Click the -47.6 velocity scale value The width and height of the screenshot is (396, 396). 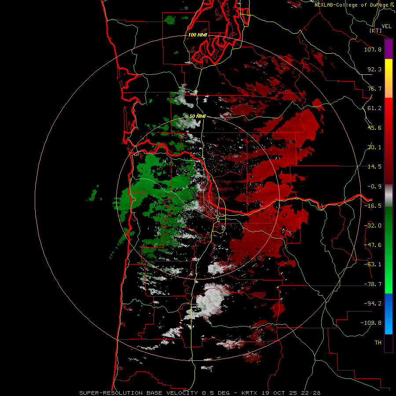(373, 245)
